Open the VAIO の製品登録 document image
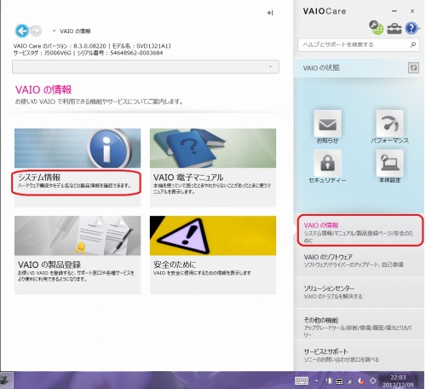426x389 pixels. click(78, 235)
